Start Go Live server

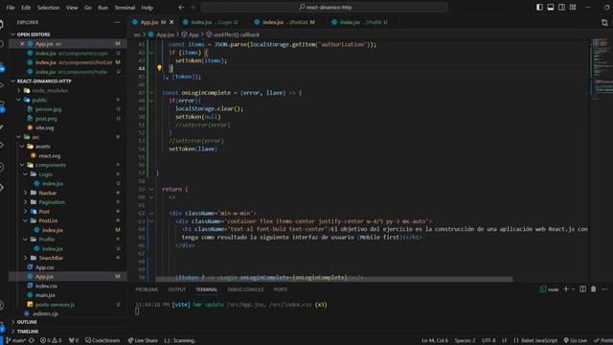pos(575,340)
